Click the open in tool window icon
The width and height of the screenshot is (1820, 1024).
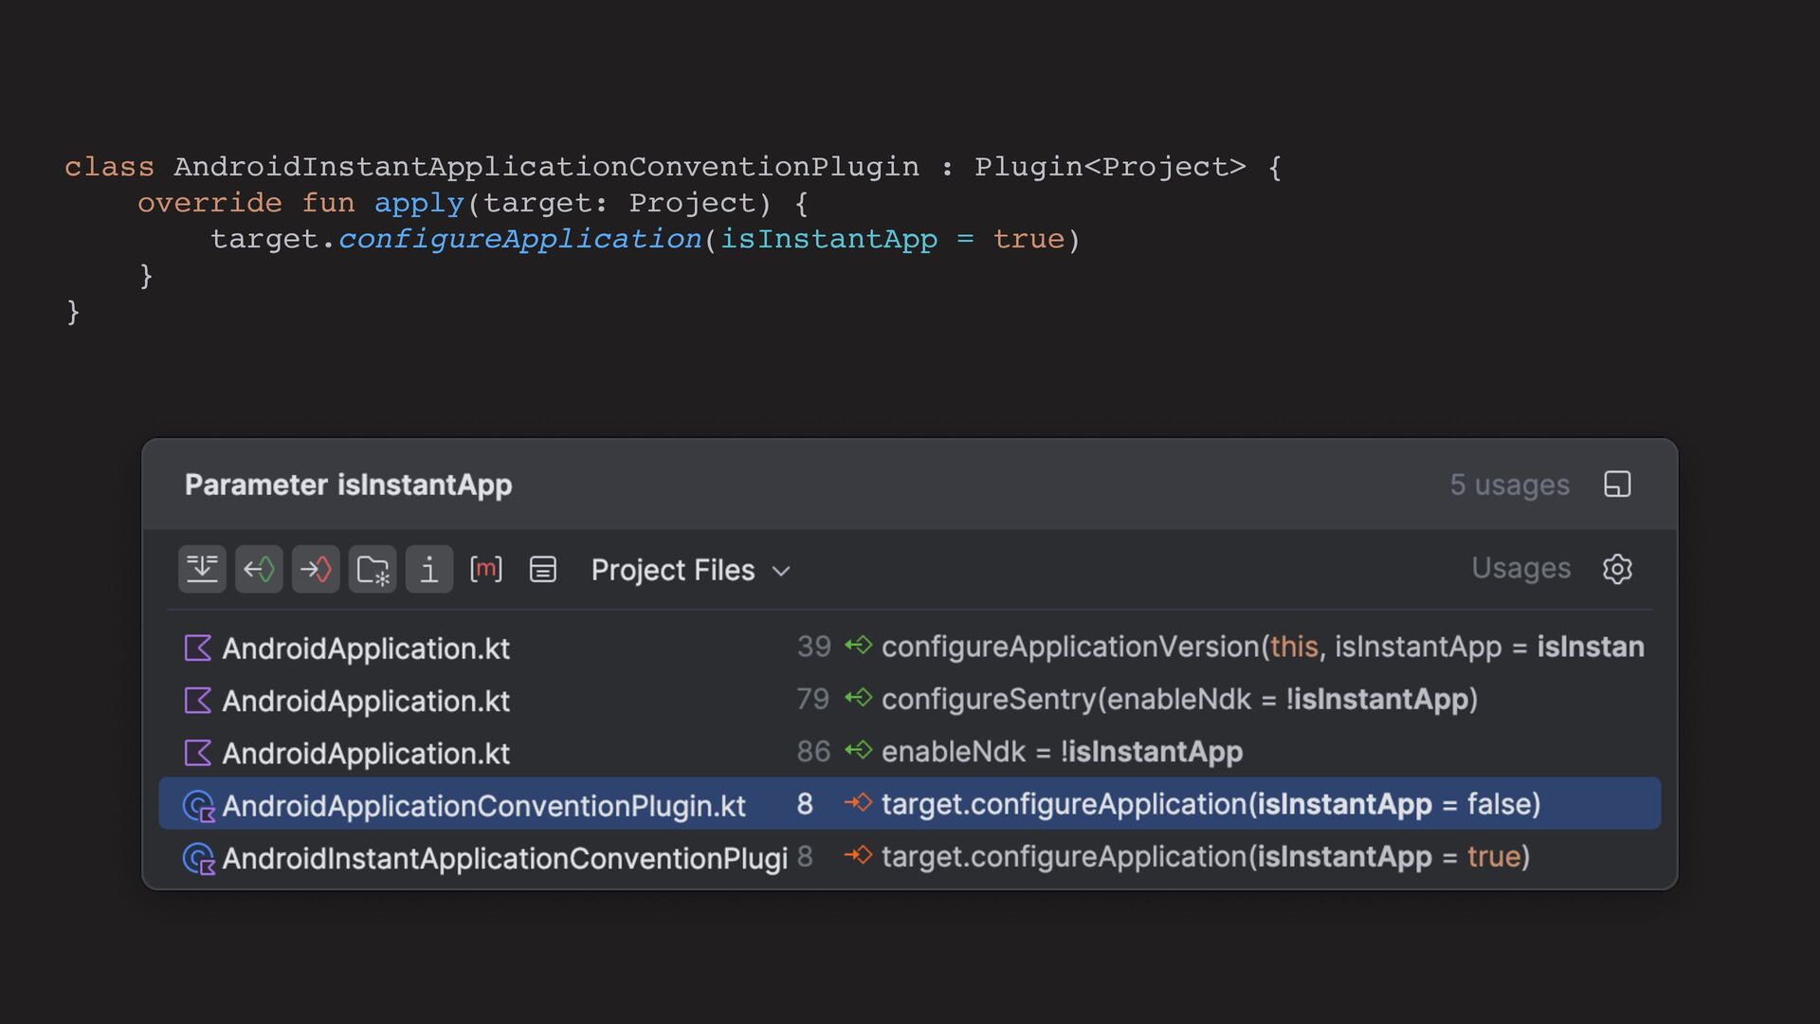pyautogui.click(x=1617, y=485)
